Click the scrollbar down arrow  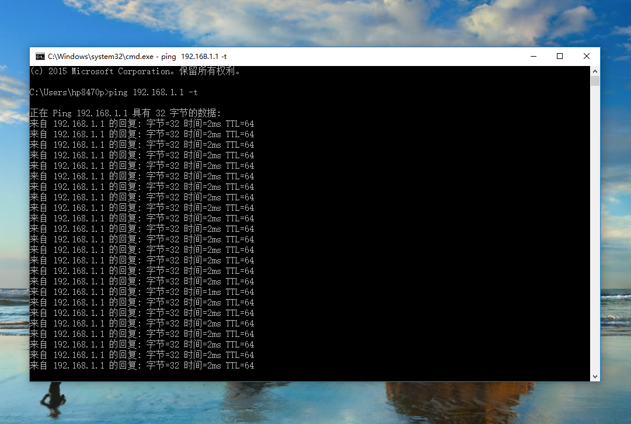[595, 377]
